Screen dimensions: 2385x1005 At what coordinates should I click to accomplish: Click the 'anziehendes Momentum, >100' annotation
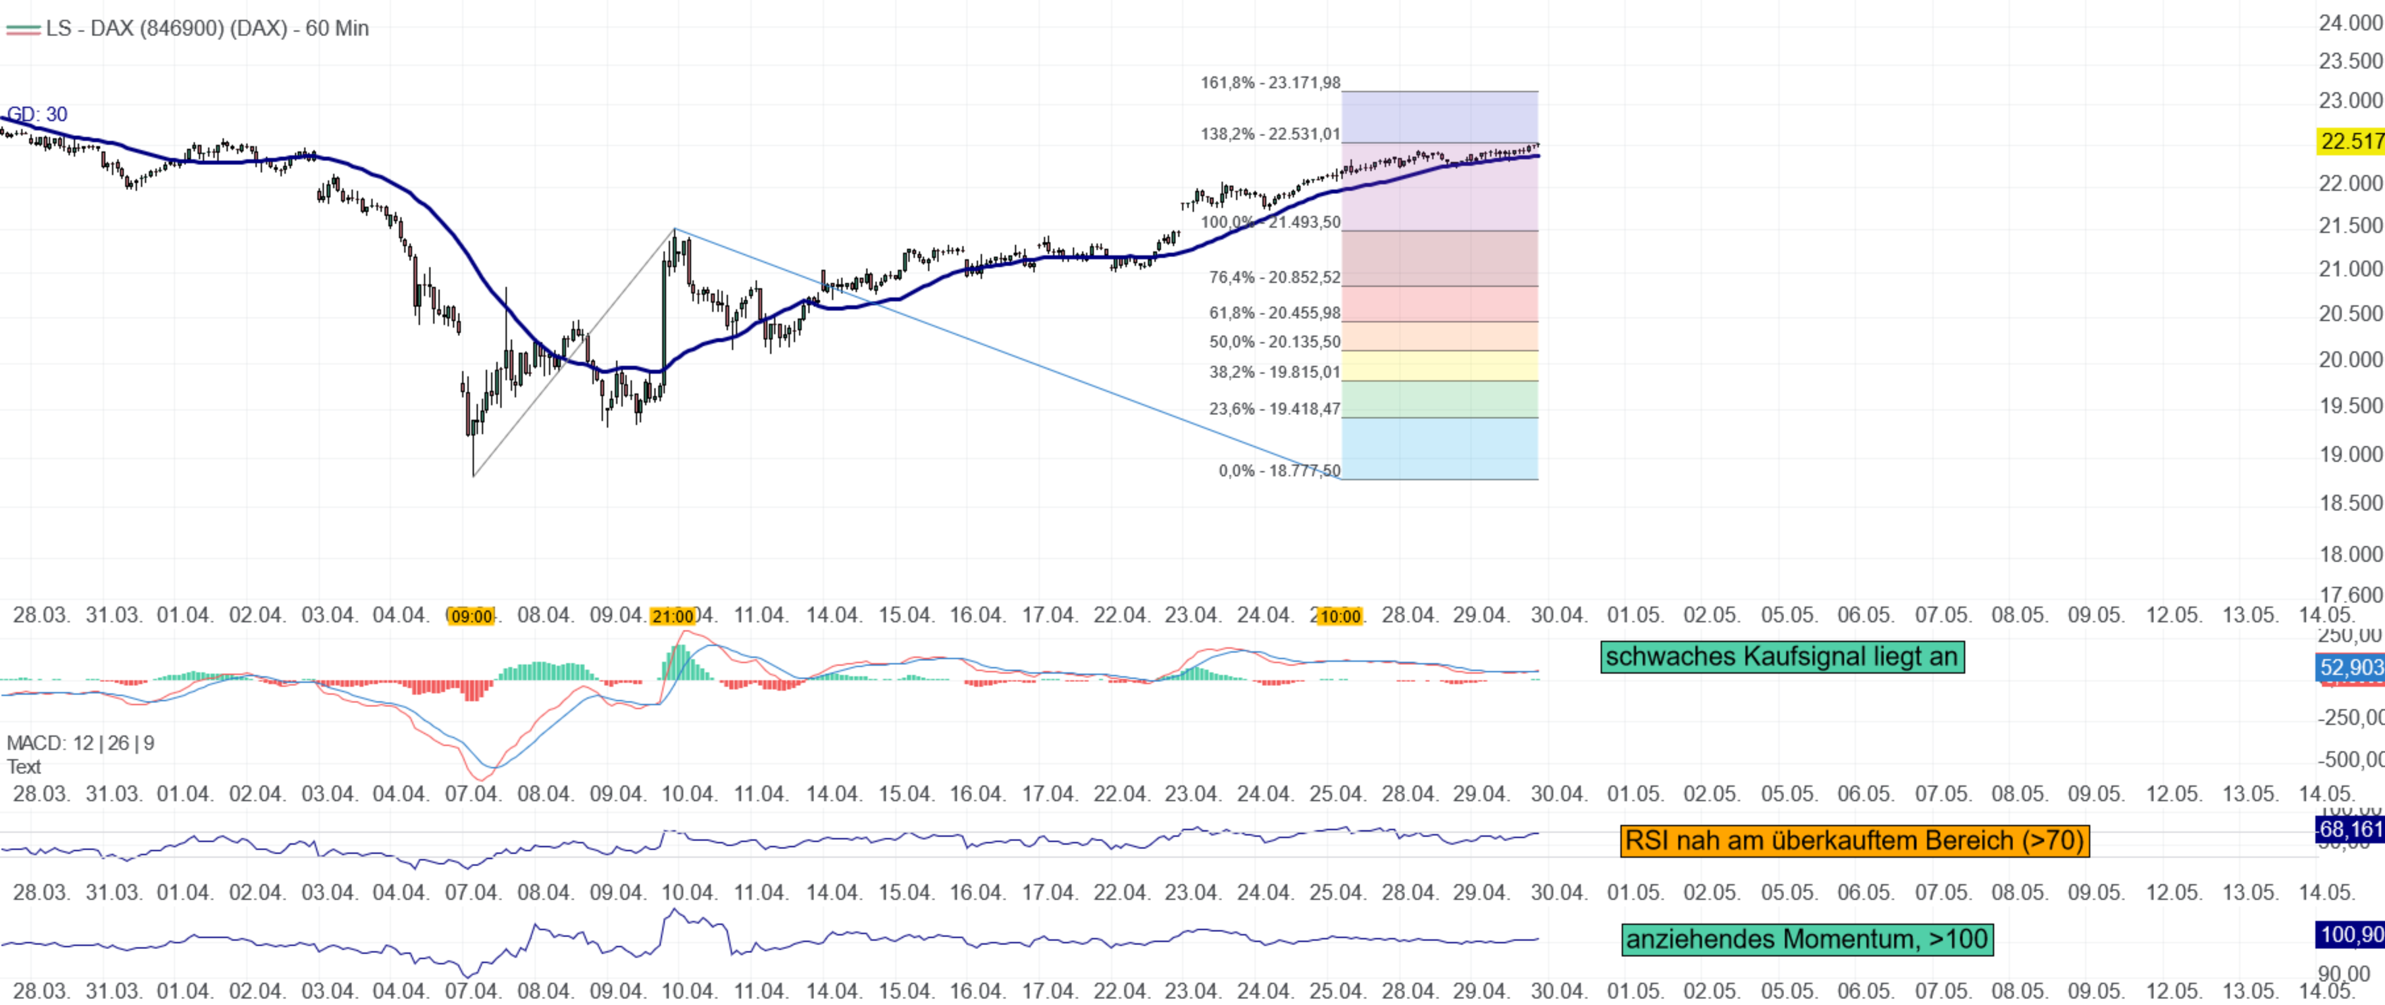[1807, 941]
